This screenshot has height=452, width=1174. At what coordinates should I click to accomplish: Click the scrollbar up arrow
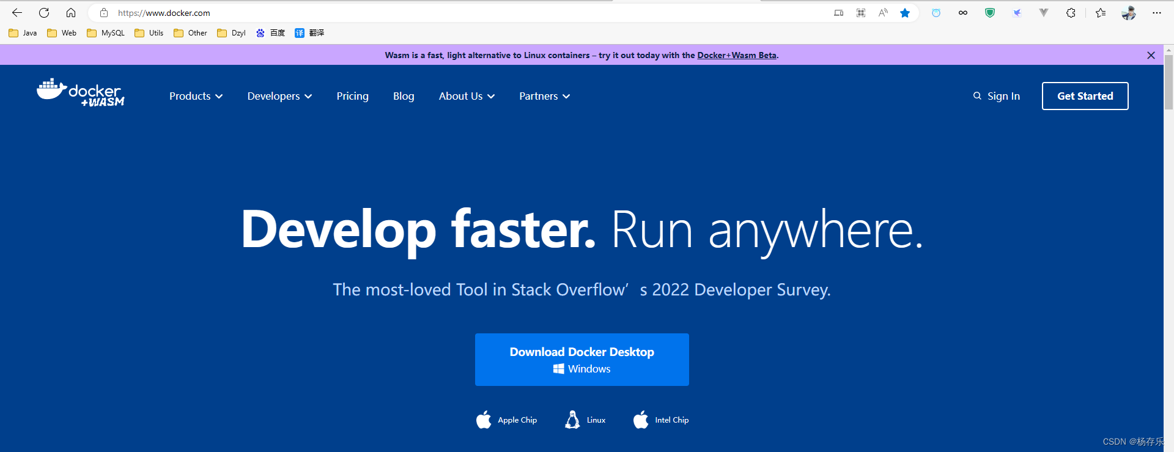pos(1168,49)
